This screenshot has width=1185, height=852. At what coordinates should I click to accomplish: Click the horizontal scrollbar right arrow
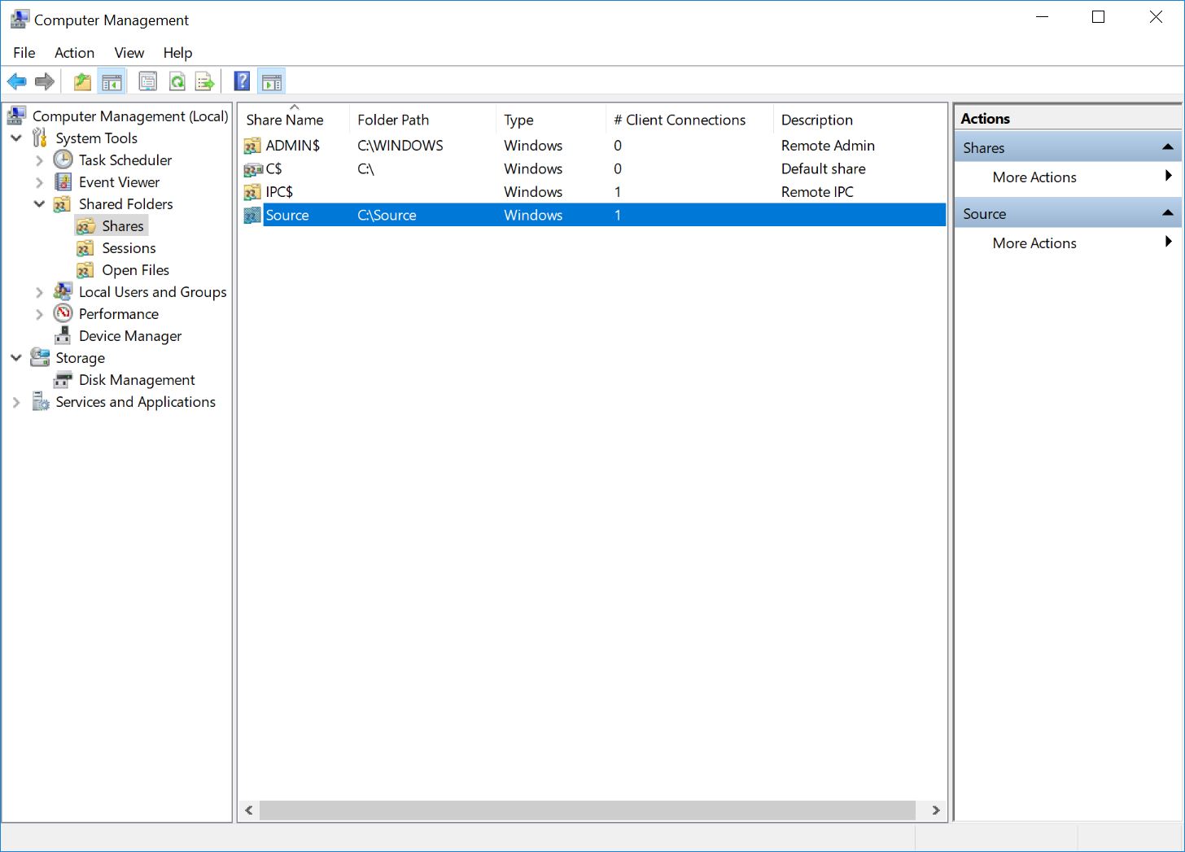pos(935,810)
